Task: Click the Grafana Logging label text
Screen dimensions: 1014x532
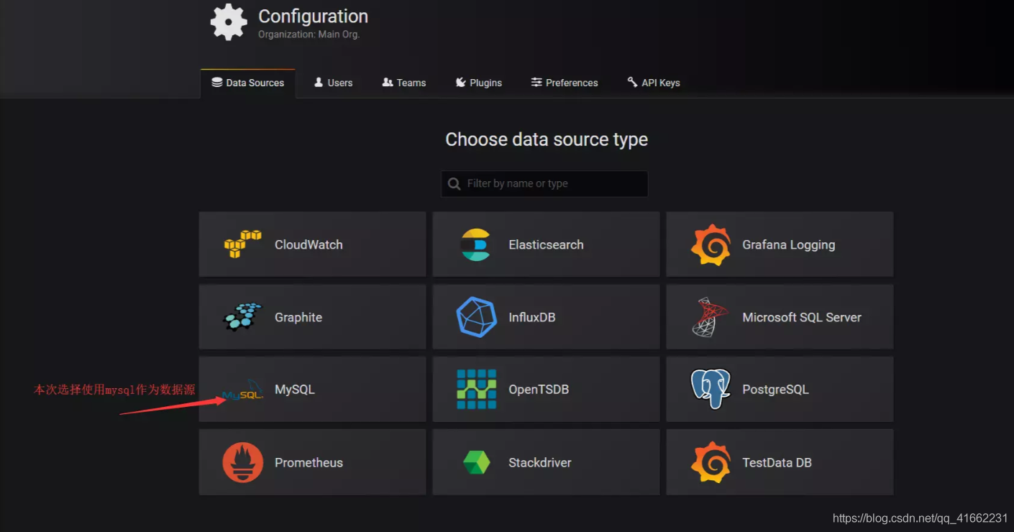Action: (x=789, y=244)
